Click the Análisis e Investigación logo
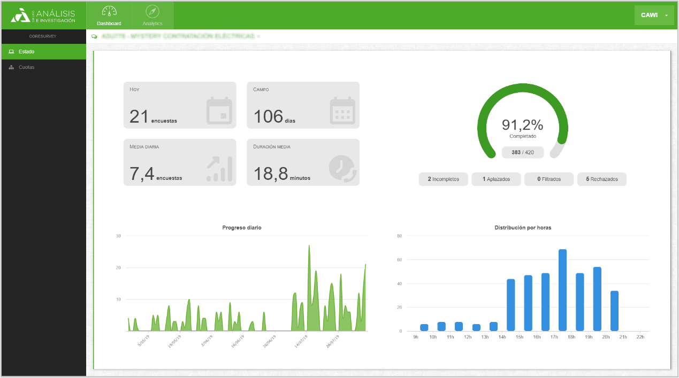 (x=43, y=15)
